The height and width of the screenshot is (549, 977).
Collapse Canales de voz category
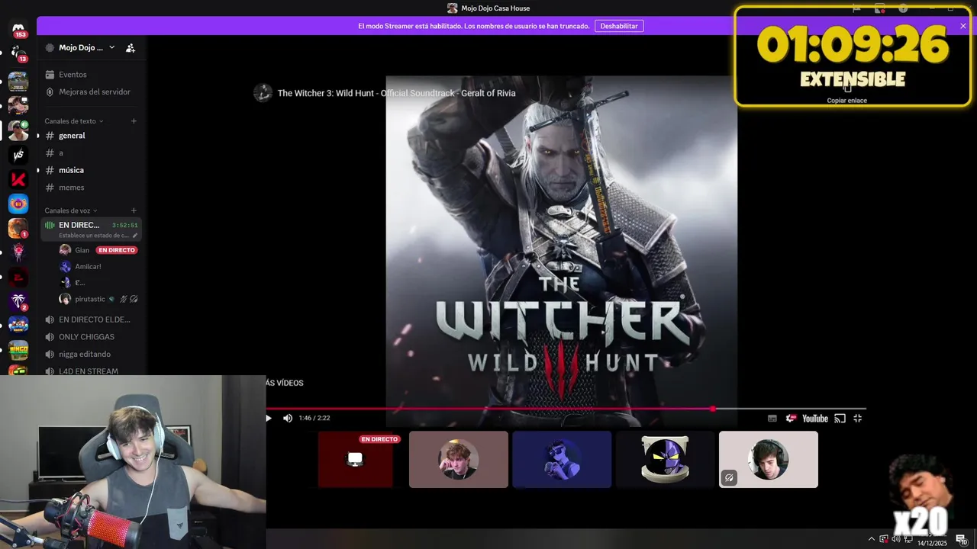(71, 210)
